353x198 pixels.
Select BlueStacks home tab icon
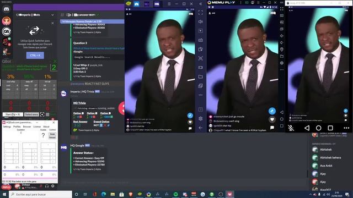[136, 4]
